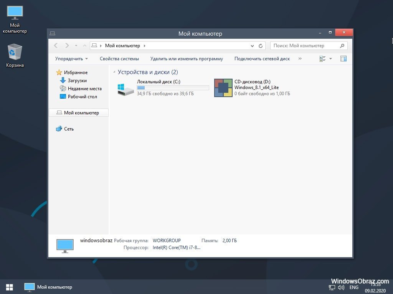Go forward with the right arrow button

pyautogui.click(x=67, y=46)
